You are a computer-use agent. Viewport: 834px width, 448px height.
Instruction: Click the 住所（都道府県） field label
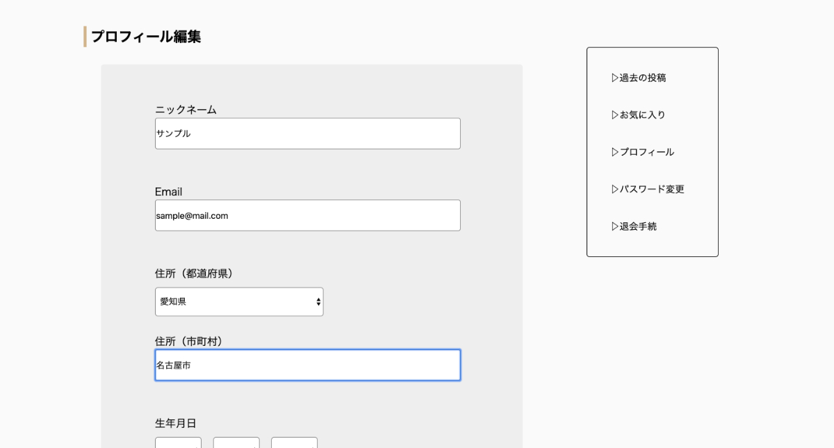tap(195, 274)
